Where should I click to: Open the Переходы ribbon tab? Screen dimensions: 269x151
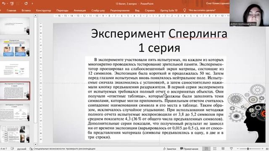pyautogui.click(x=62, y=10)
